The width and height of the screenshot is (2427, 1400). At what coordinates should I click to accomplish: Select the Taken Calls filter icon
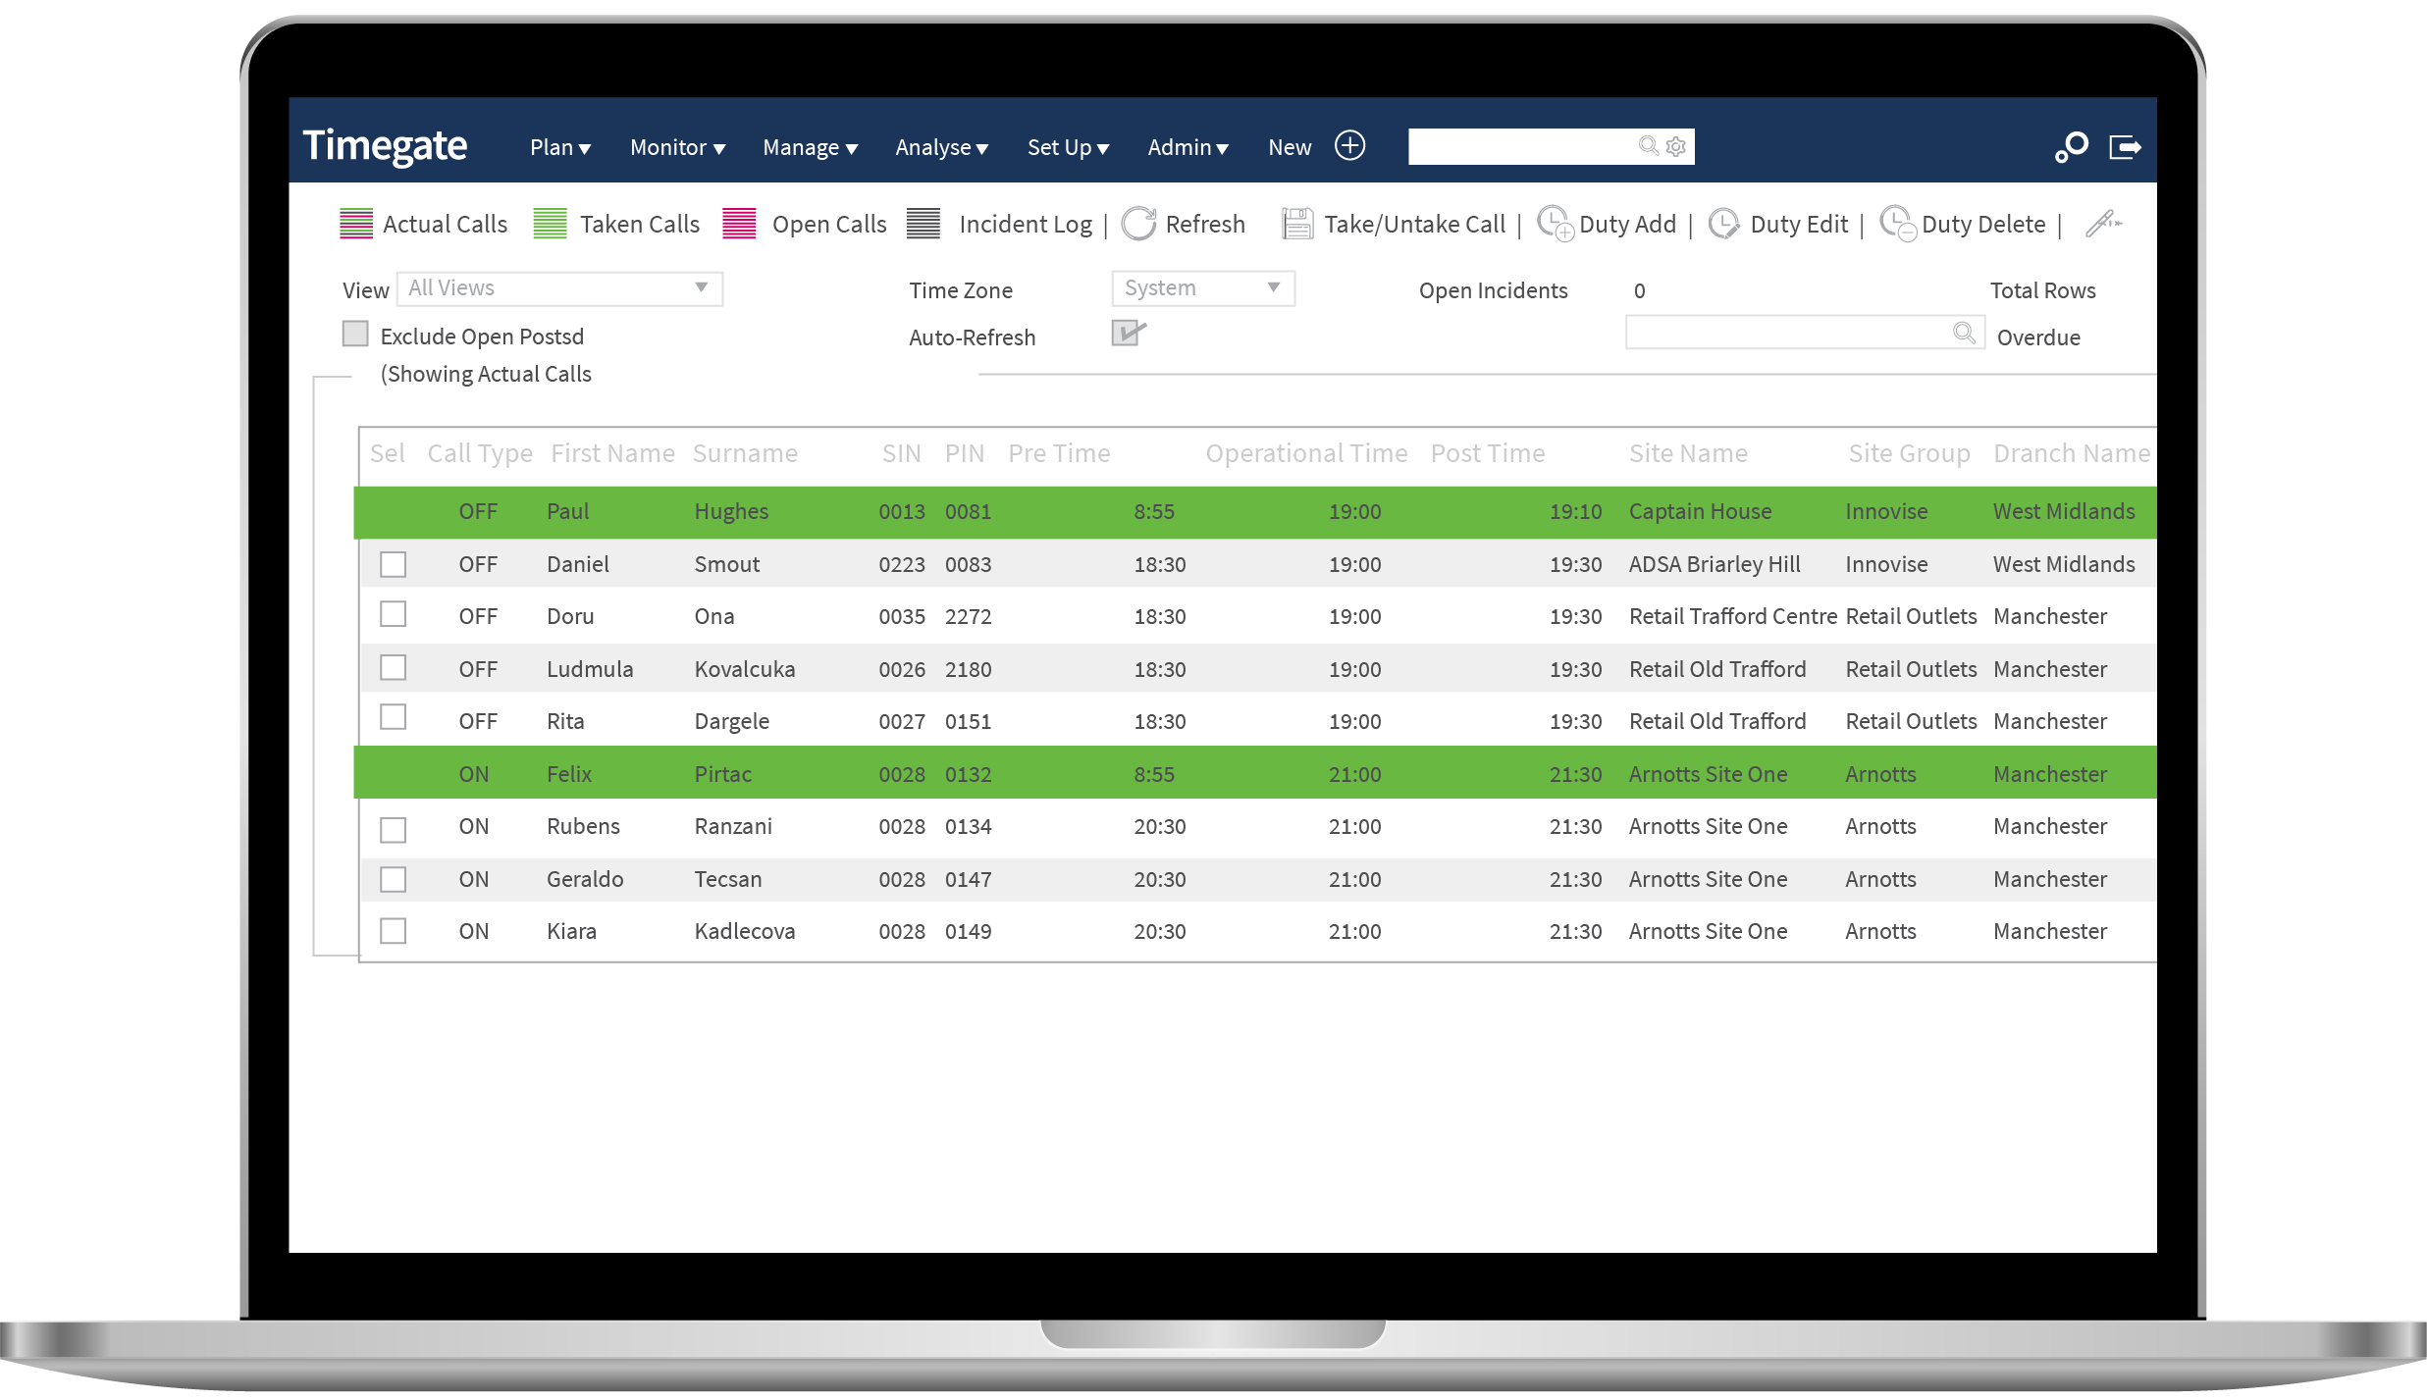[551, 224]
